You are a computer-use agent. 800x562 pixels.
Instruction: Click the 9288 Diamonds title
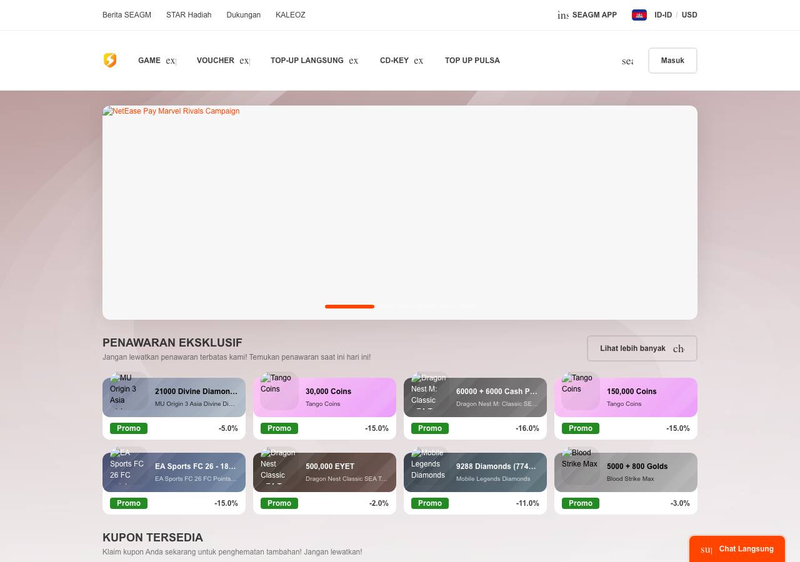496,466
